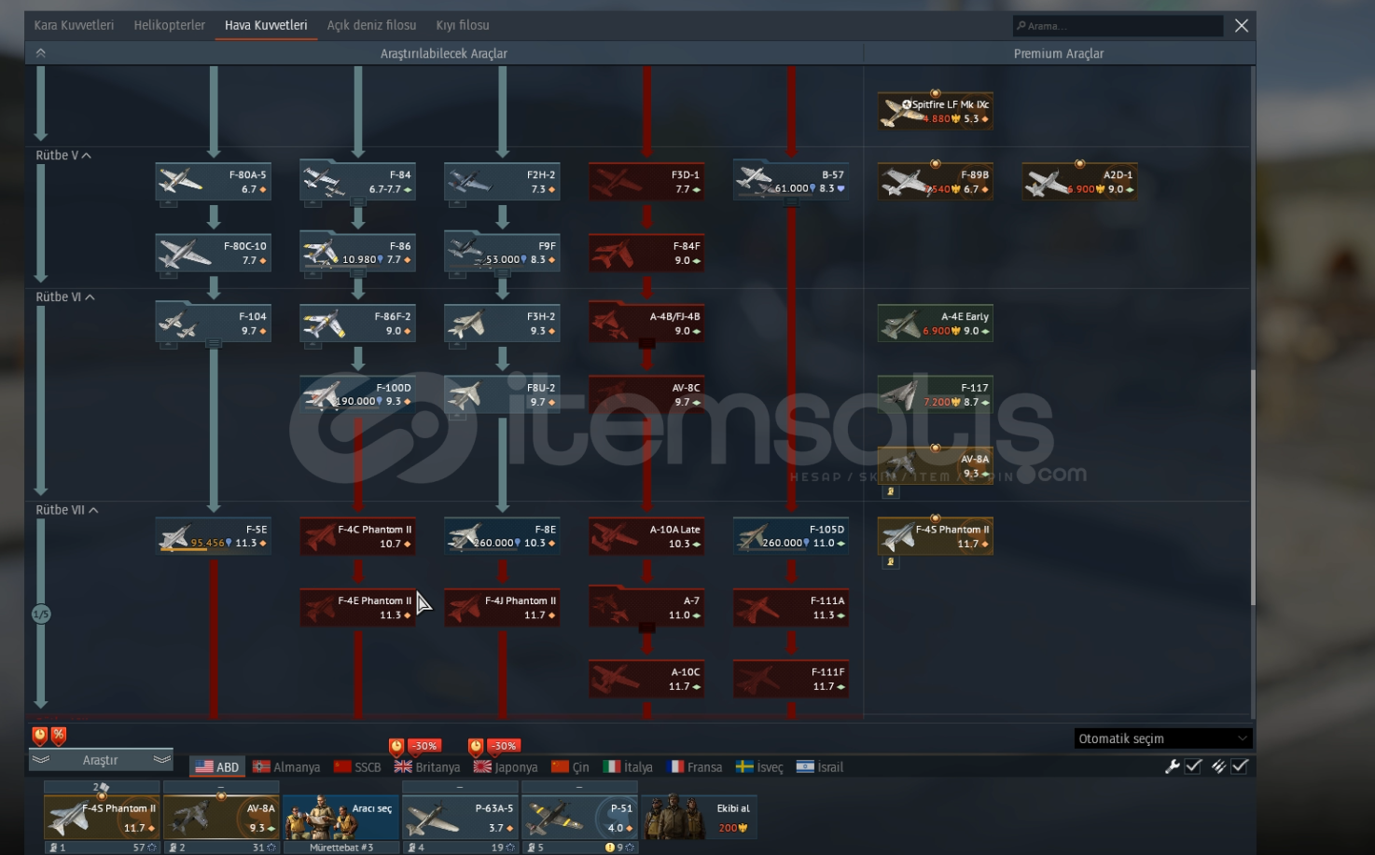Image resolution: width=1375 pixels, height=855 pixels.
Task: Open the wrench settings icon near checkboxes
Action: tap(1173, 766)
